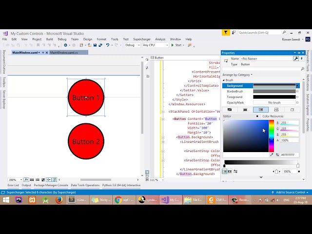Toggle the snap grid icon in designer
This screenshot has width=312, height=234.
coord(32,180)
